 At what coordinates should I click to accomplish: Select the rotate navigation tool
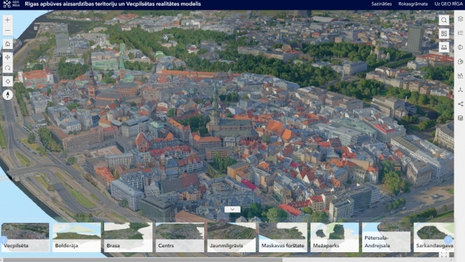point(8,68)
